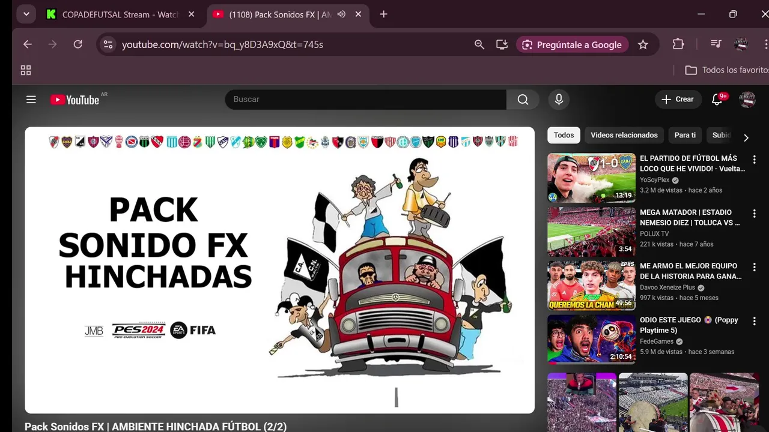This screenshot has height=432, width=769.
Task: Open the apps grid in bookmarks bar
Action: click(26, 70)
